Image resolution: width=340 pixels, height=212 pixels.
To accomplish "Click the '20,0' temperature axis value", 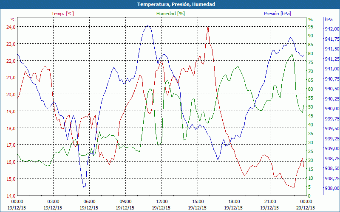I will [x=11, y=95].
